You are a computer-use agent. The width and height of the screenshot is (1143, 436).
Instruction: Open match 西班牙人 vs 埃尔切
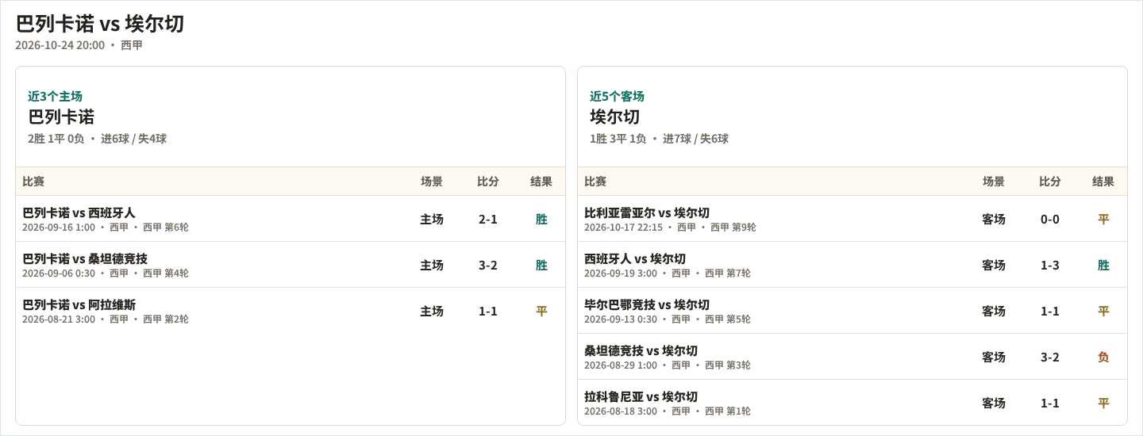[635, 258]
